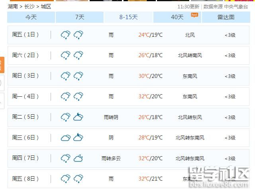Click the nighttime rain icon for 周六（2日）
The image size is (255, 193).
pyautogui.click(x=78, y=56)
